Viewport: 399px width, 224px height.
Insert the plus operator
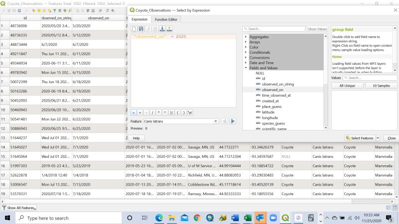click(140, 112)
